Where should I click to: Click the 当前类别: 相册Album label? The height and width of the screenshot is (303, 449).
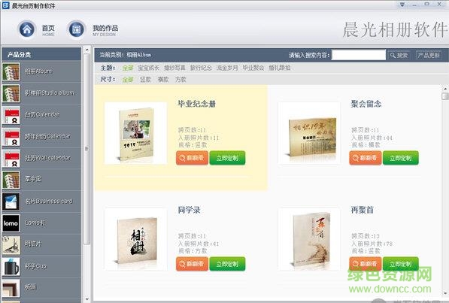(x=125, y=55)
